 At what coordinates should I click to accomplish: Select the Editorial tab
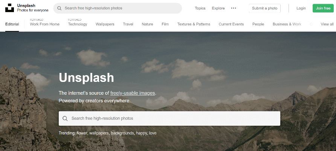(12, 24)
